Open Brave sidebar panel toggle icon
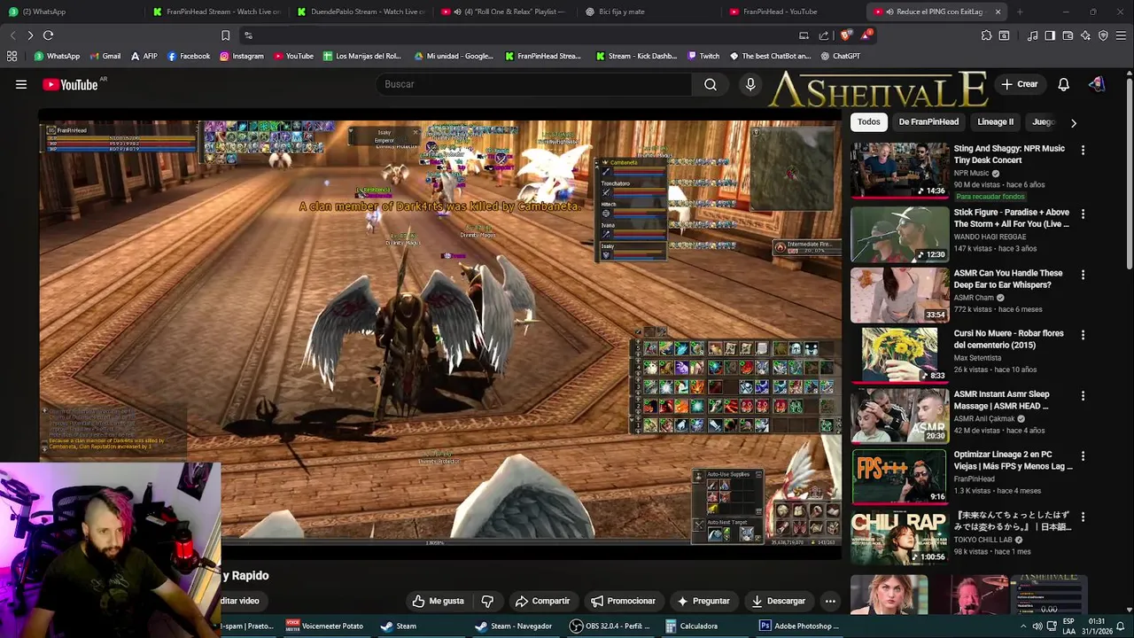This screenshot has width=1134, height=638. [x=1050, y=35]
